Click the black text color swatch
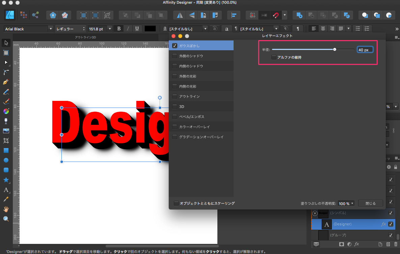Viewport: 400px width, 254px height. [x=150, y=29]
